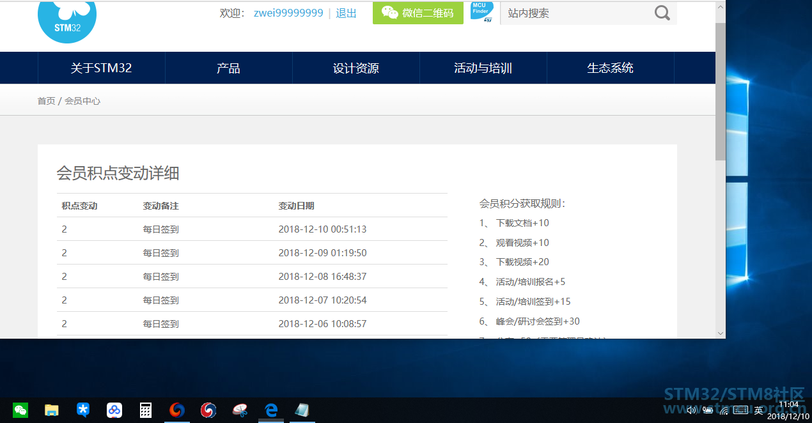
Task: Click the 积点变动 column header
Action: pos(79,206)
